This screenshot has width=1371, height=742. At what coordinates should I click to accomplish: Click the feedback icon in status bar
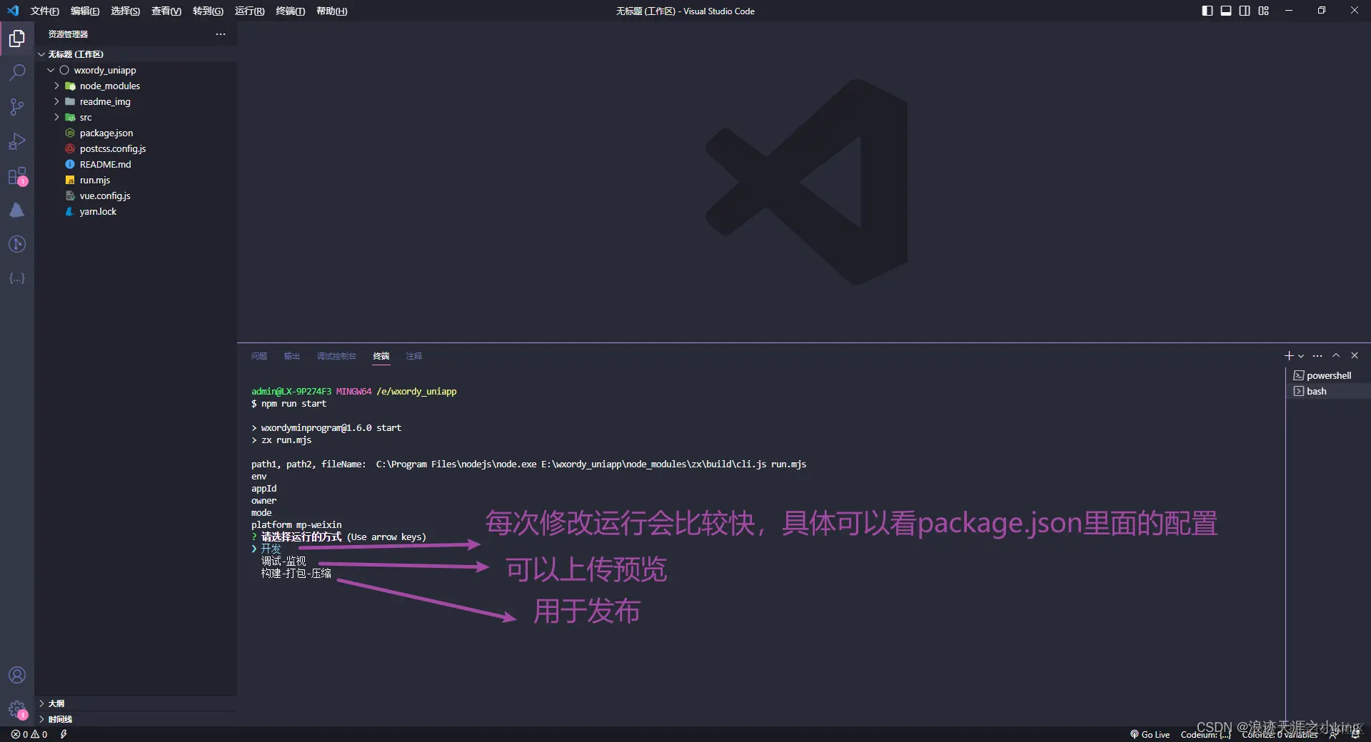tap(1333, 734)
